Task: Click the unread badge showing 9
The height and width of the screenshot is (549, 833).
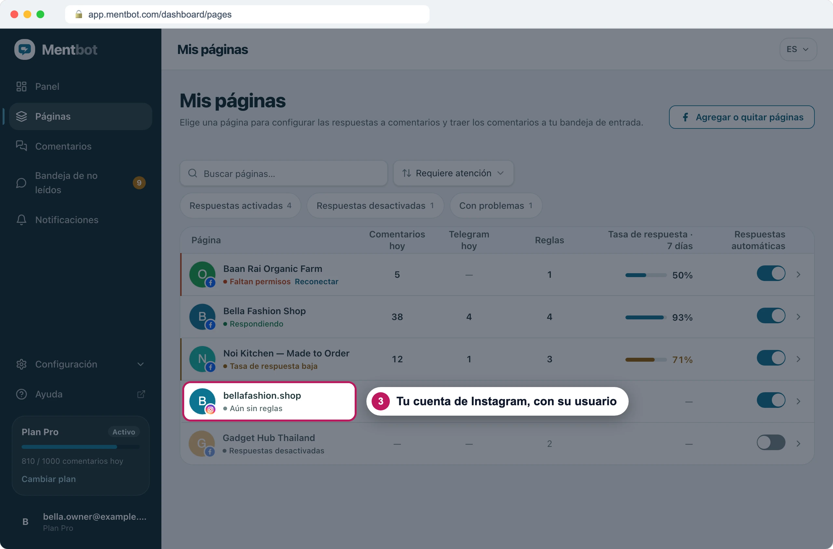Action: pos(139,183)
